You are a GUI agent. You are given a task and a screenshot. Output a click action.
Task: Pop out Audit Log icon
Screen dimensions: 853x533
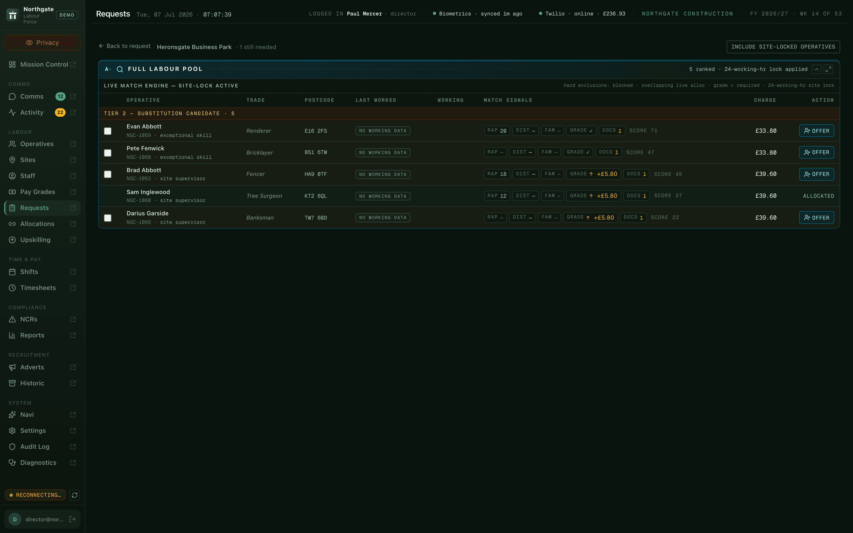point(73,447)
